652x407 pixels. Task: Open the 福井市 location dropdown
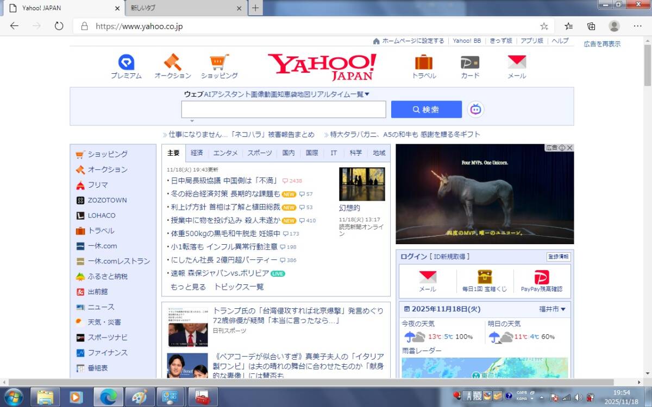pyautogui.click(x=552, y=309)
